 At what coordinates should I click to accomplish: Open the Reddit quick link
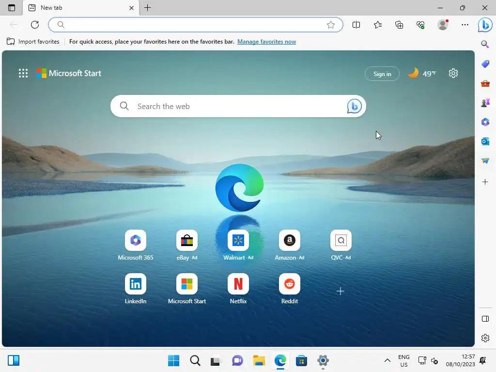290,289
